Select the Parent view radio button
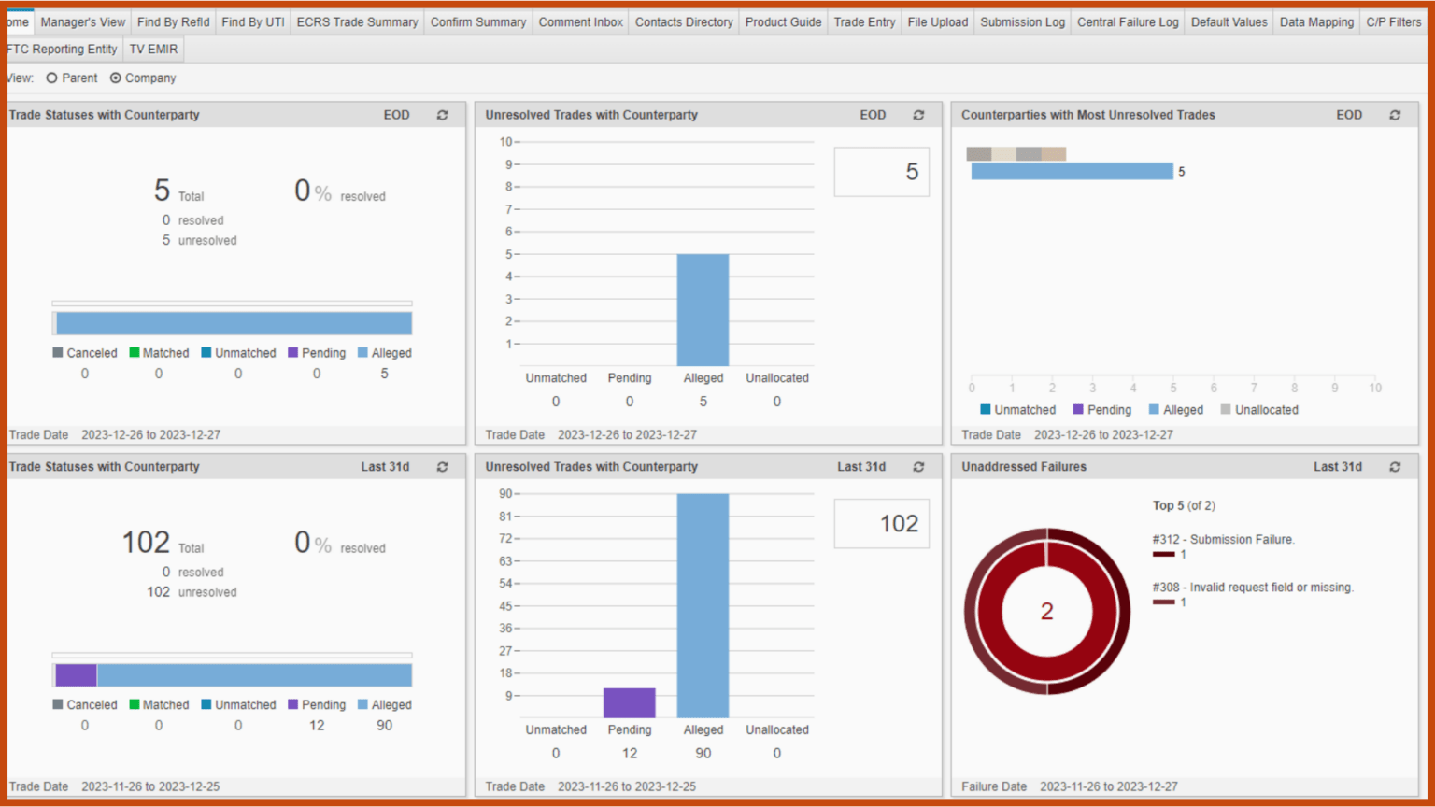Viewport: 1435px width, 807px height. pyautogui.click(x=52, y=78)
